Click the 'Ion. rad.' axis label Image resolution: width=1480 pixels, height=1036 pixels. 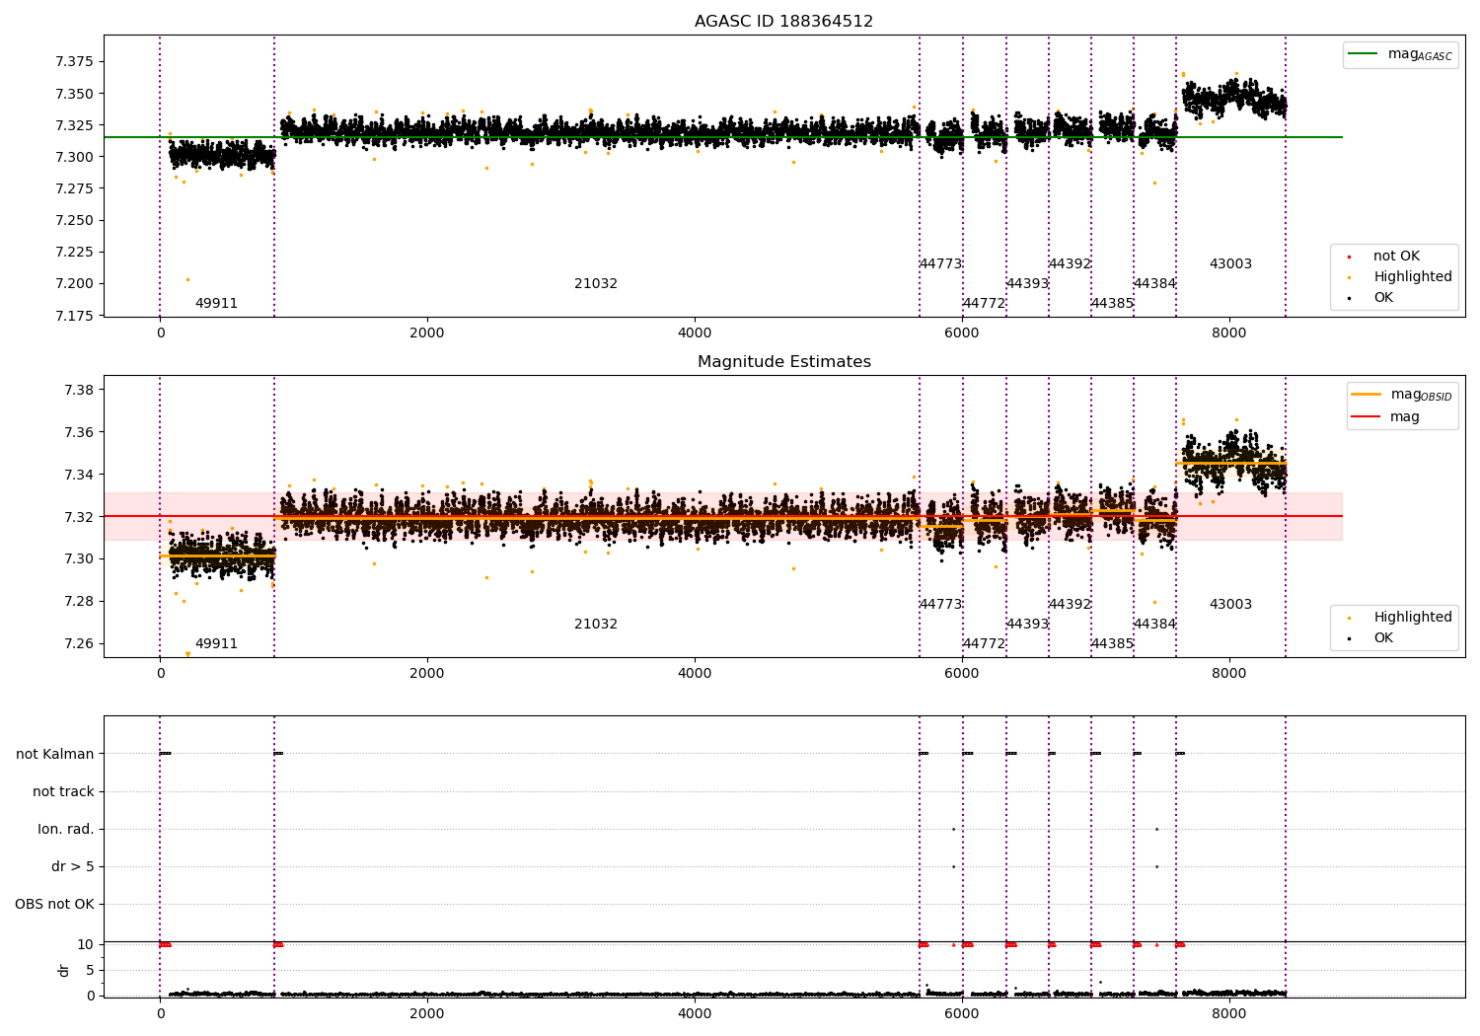[66, 830]
